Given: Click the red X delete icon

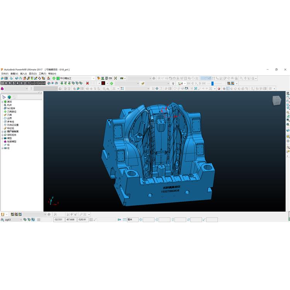Looking at the screenshot, I should (87, 83).
